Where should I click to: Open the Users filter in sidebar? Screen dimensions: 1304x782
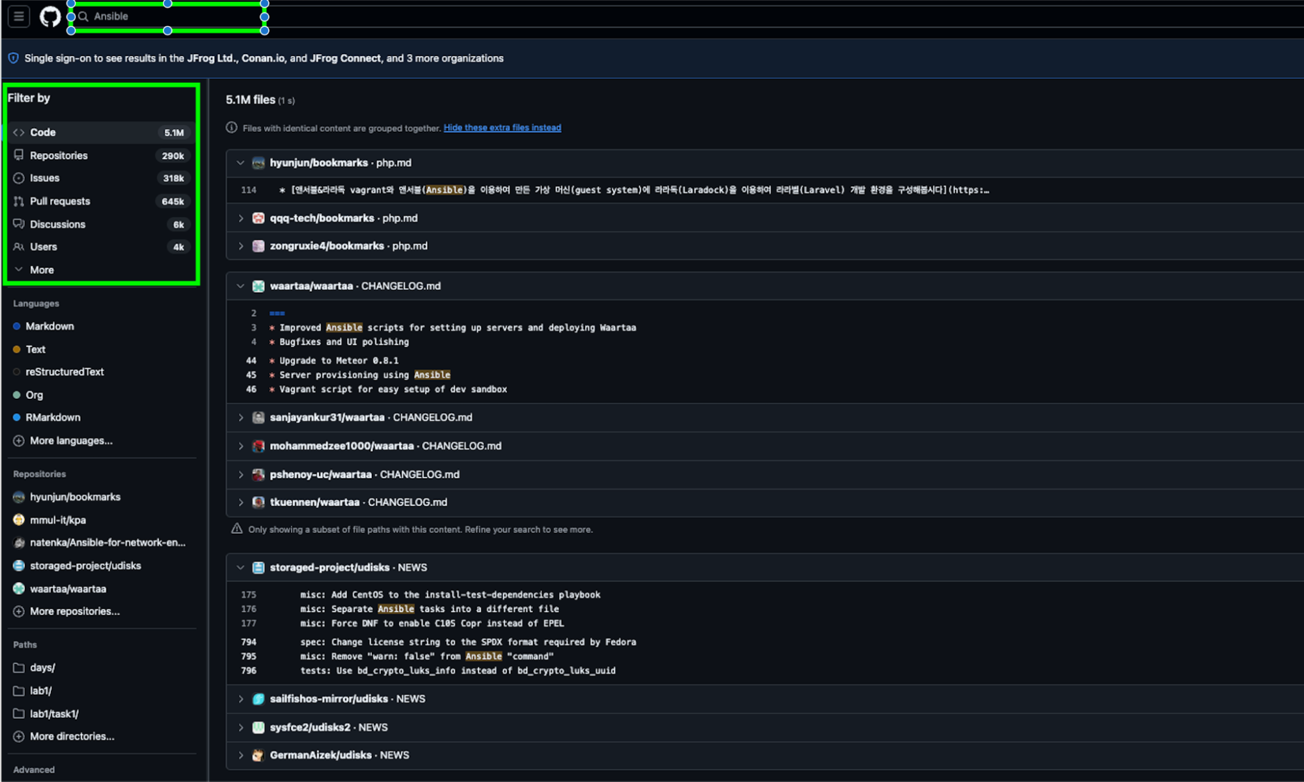43,246
